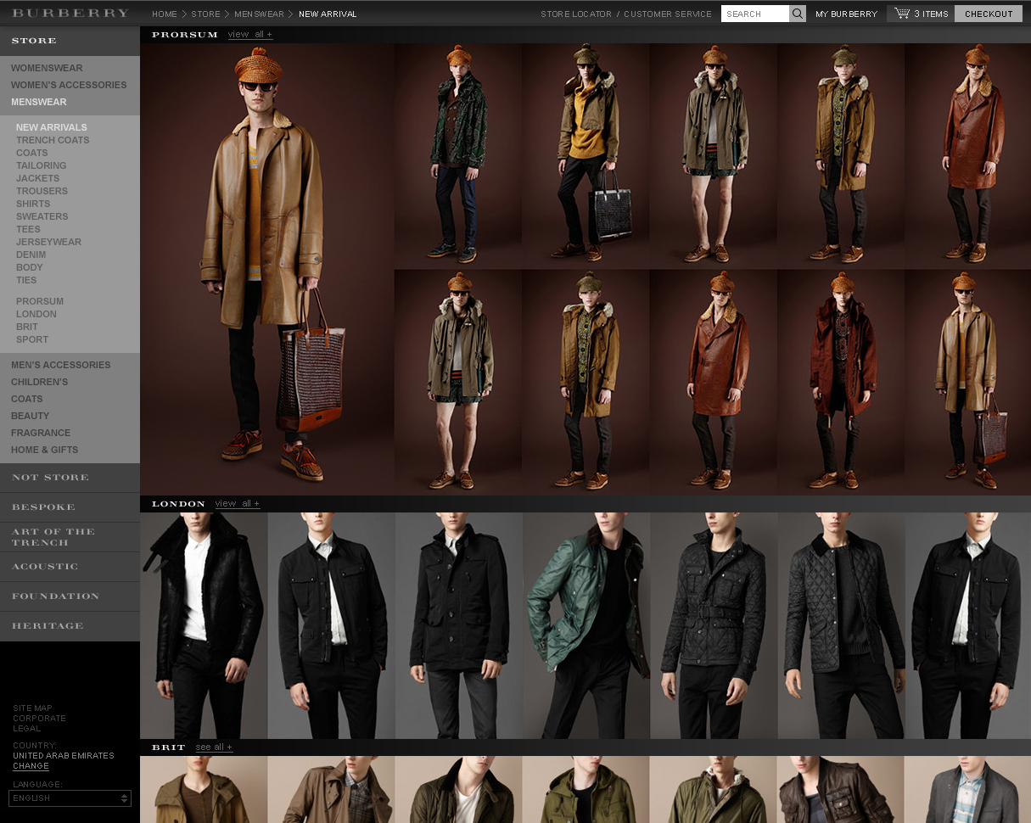
Task: Click the shopping cart icon
Action: point(901,14)
